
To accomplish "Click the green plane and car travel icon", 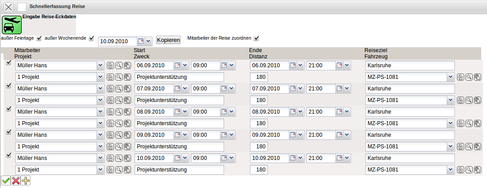I will (12, 25).
